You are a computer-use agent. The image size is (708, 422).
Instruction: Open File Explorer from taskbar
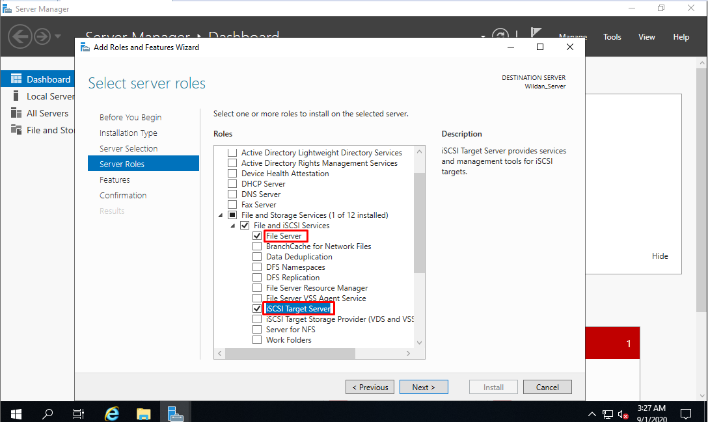point(144,414)
